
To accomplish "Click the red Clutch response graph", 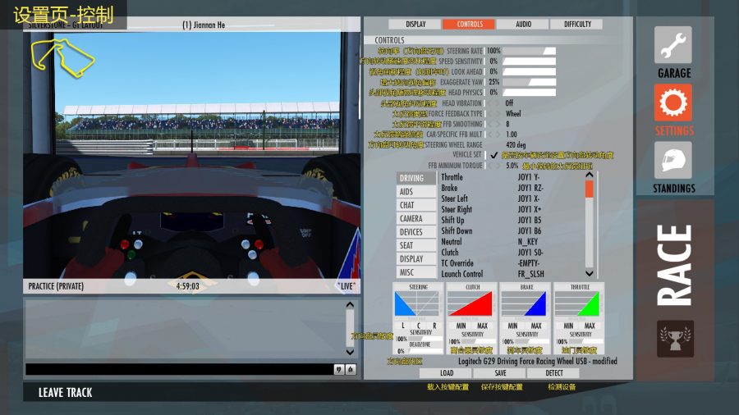I will (470, 303).
